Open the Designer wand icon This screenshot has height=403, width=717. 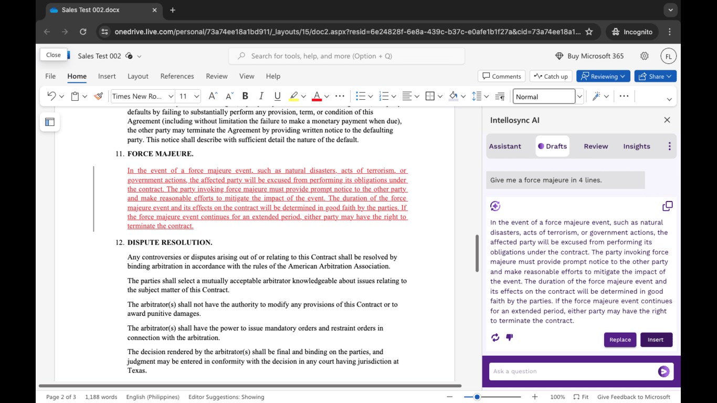[596, 96]
